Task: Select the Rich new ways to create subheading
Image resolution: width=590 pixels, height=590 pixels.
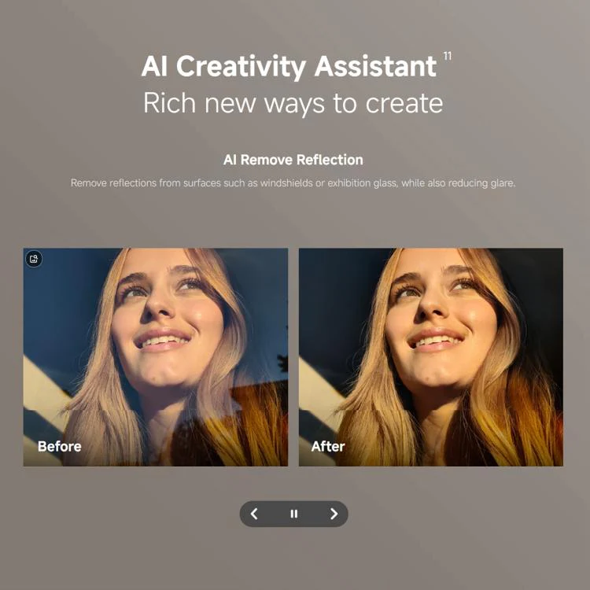Action: point(293,103)
